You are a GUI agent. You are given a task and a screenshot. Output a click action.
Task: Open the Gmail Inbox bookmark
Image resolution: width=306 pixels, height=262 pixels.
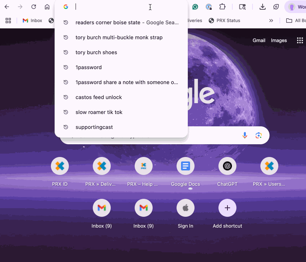coord(33,21)
